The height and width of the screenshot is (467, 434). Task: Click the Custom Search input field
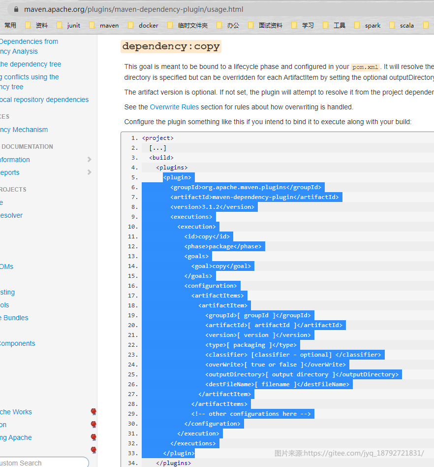click(x=44, y=463)
